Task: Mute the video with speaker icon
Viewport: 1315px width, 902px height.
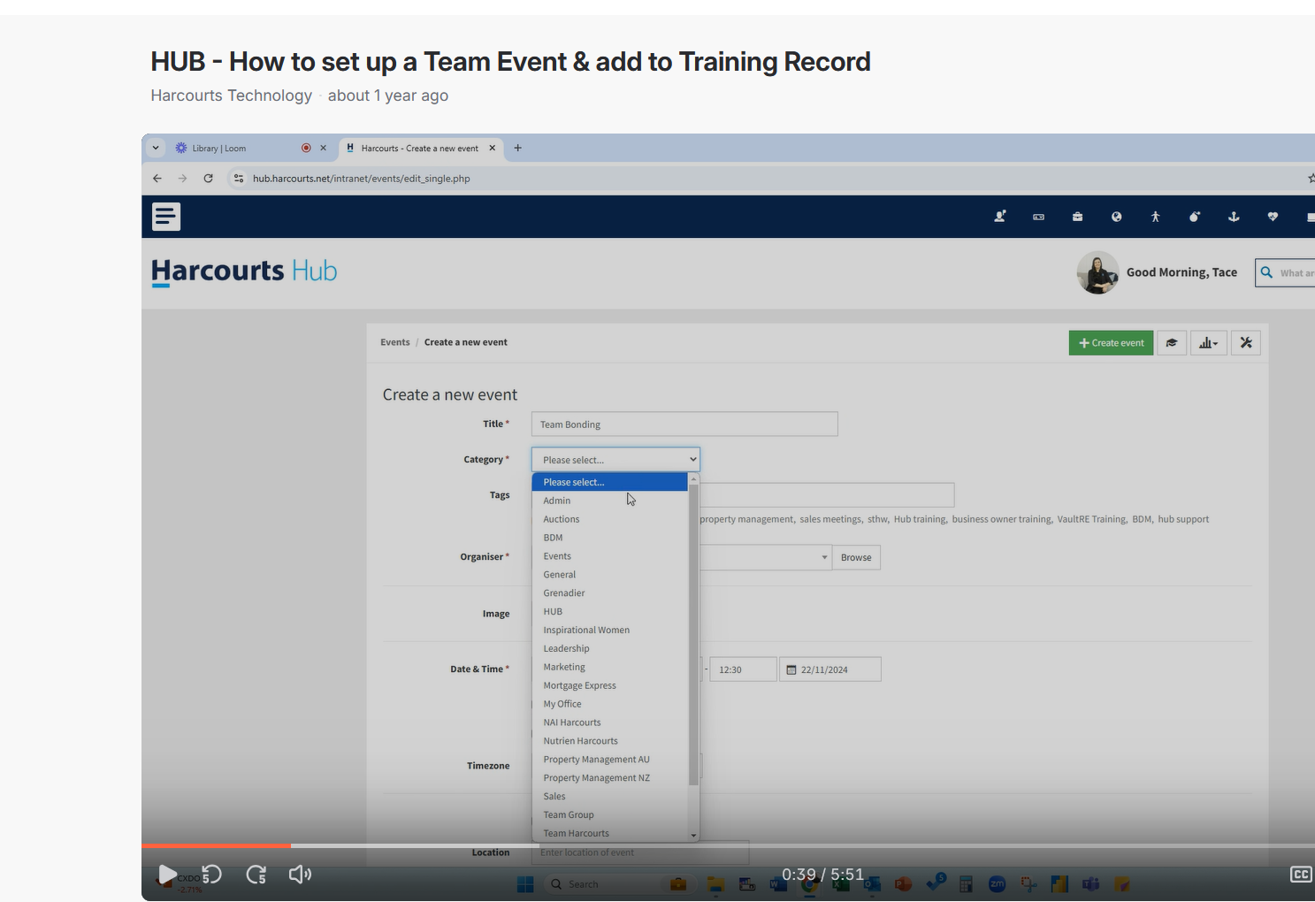Action: [x=301, y=875]
